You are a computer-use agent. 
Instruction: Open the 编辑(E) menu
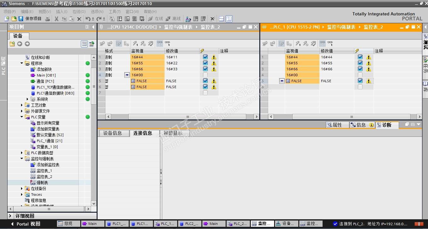click(x=27, y=12)
